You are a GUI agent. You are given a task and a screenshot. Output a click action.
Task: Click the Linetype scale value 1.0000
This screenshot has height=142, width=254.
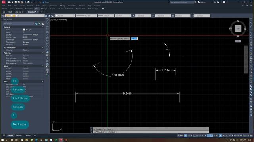point(25,37)
